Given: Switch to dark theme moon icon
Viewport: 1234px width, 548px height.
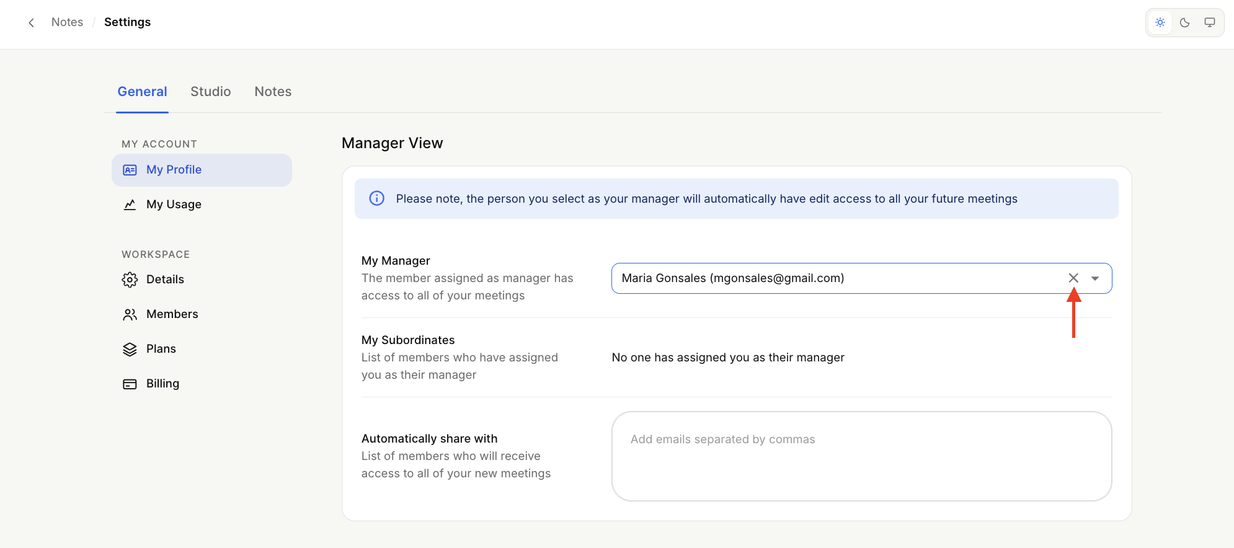Looking at the screenshot, I should pyautogui.click(x=1185, y=23).
